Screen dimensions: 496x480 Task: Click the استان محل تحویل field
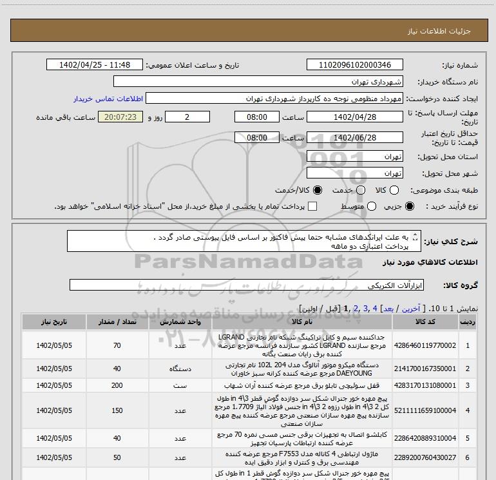click(x=354, y=156)
